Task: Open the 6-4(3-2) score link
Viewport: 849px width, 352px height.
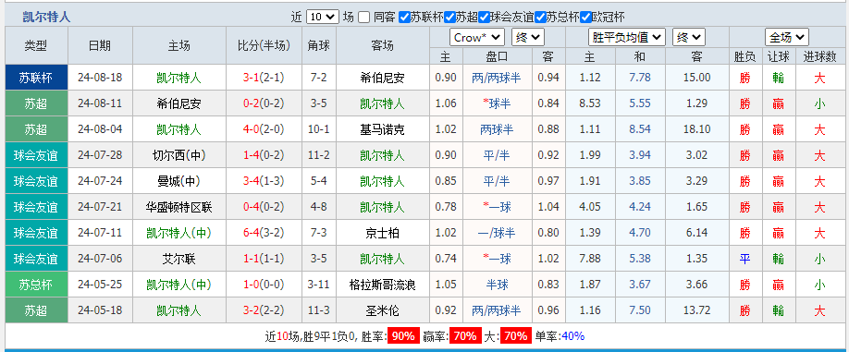Action: tap(264, 233)
